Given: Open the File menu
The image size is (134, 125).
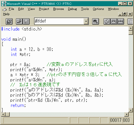Looking at the screenshot, I should coord(11,9).
